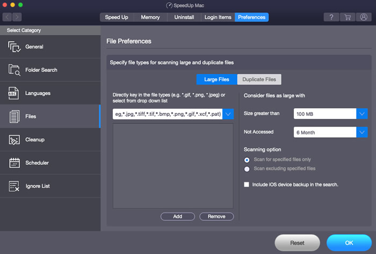Select the Folder Search category label
This screenshot has height=254, width=376.
(x=41, y=70)
